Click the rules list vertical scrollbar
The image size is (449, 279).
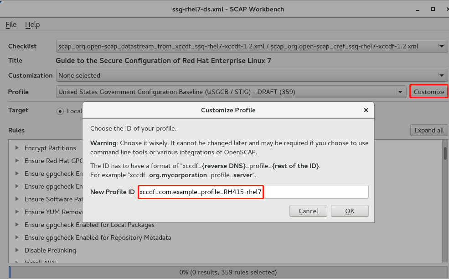pos(445,201)
